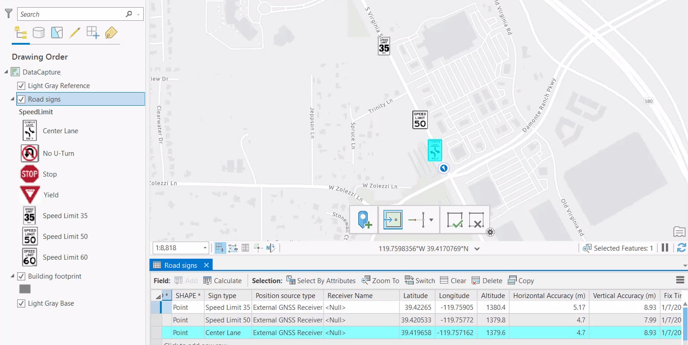This screenshot has width=688, height=345.
Task: Select the List By Data Source icon
Action: 39,32
